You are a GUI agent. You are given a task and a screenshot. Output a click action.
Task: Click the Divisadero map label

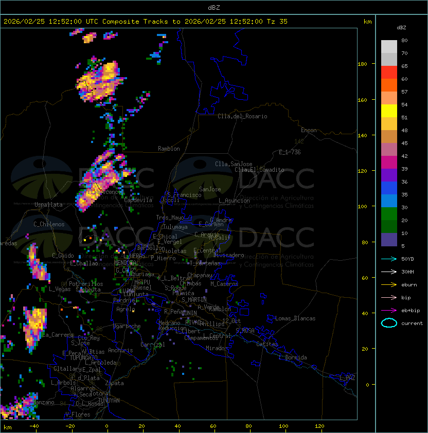pyautogui.click(x=229, y=255)
